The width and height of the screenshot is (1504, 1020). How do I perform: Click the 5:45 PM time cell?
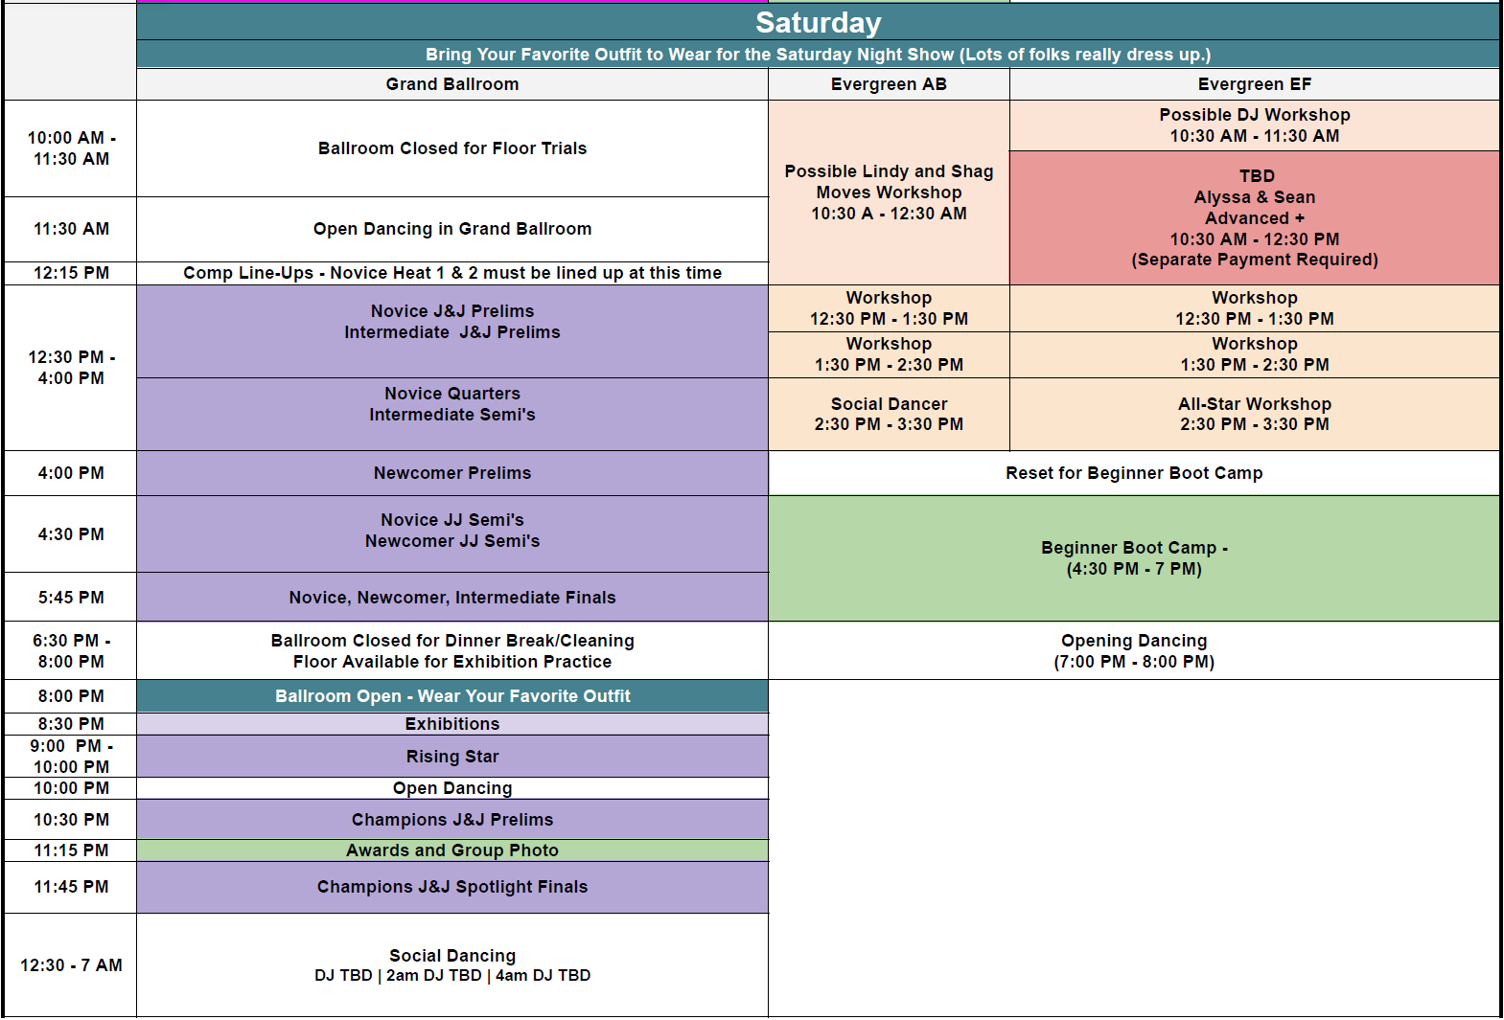click(71, 597)
